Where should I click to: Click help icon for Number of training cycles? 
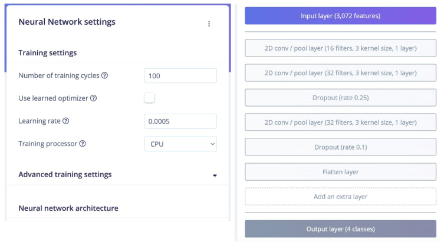[104, 75]
